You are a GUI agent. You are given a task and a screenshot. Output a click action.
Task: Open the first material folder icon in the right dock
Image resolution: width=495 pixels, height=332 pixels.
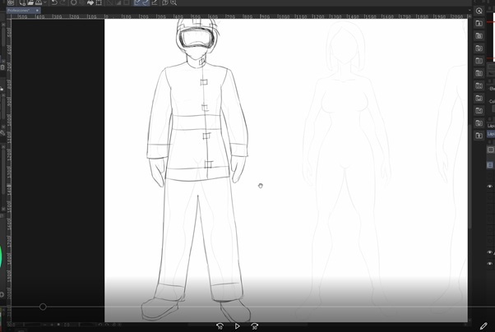click(479, 23)
